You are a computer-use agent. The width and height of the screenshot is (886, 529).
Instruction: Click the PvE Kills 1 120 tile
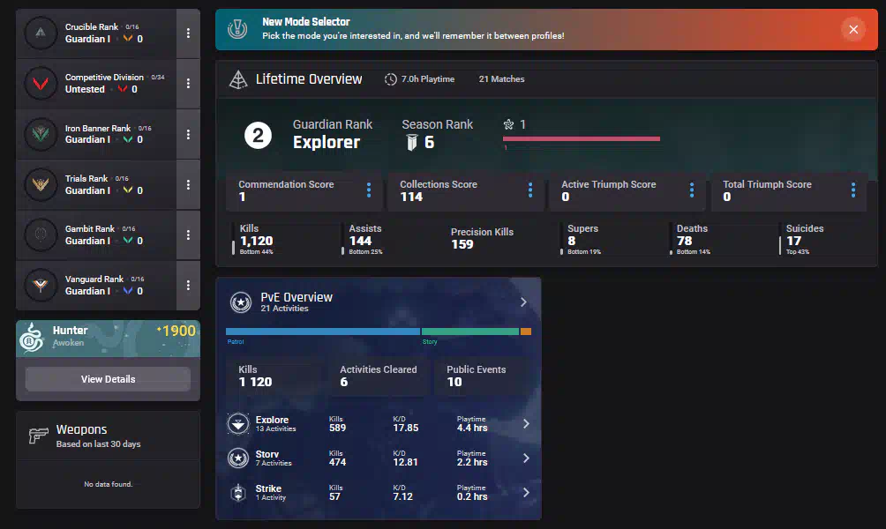[274, 376]
